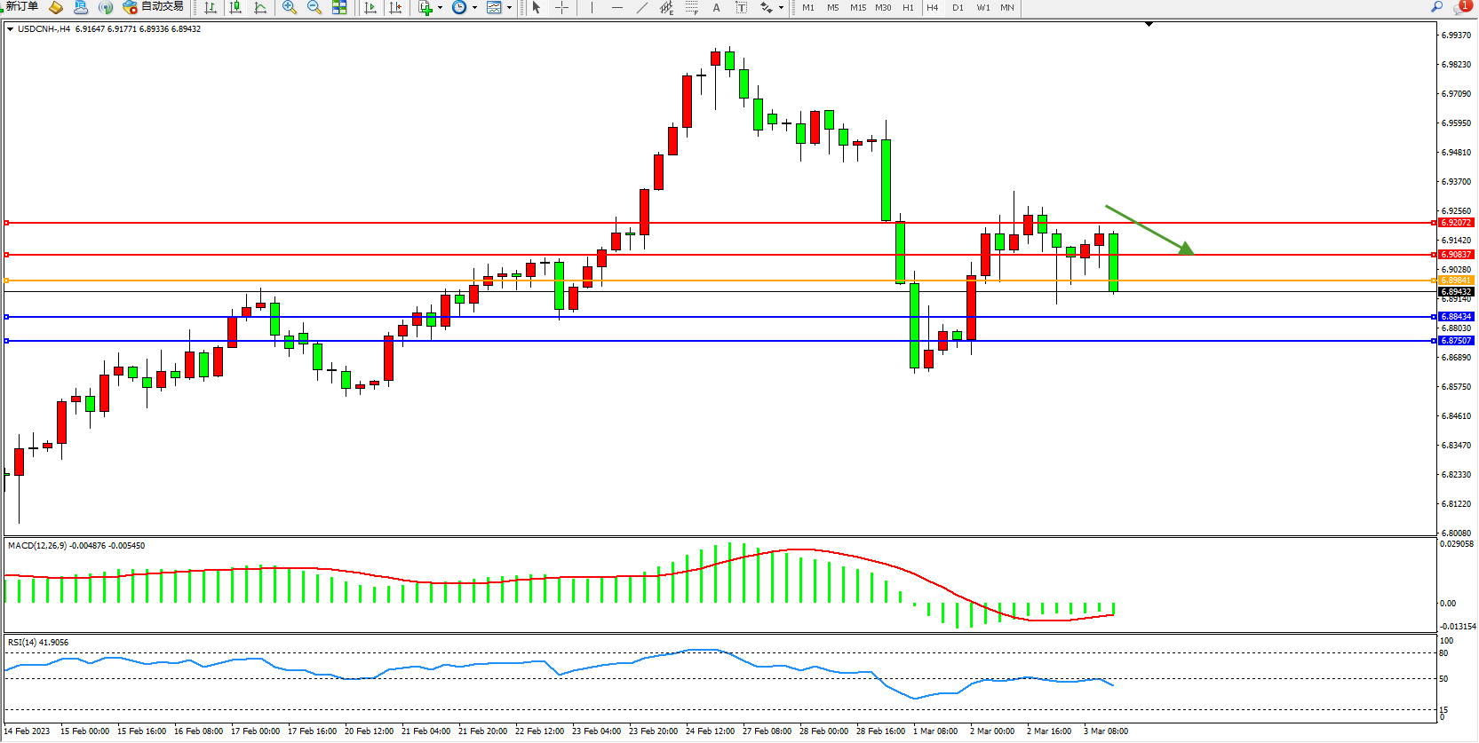Switch to the D1 timeframe
This screenshot has height=743, width=1479.
[x=958, y=7]
